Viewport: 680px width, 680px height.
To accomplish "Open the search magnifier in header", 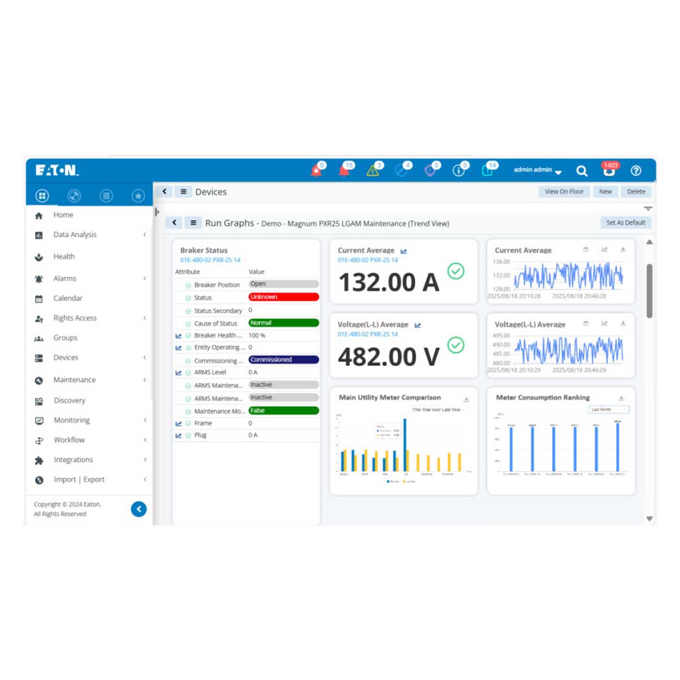I will 582,171.
